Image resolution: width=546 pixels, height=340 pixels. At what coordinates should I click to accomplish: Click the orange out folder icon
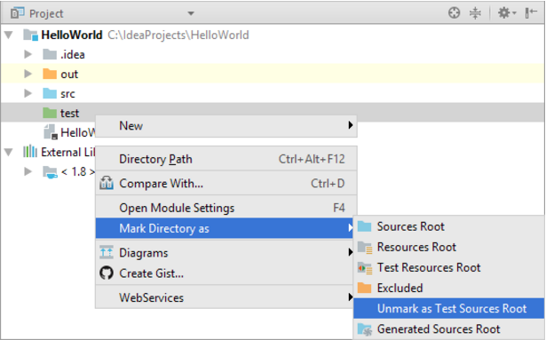50,74
